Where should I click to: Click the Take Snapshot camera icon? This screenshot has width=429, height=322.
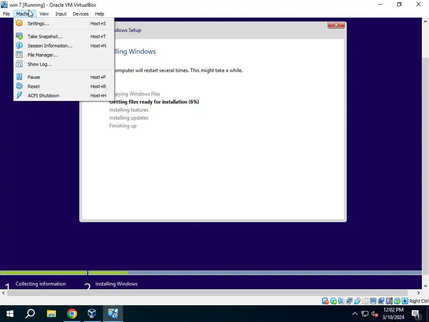[19, 36]
